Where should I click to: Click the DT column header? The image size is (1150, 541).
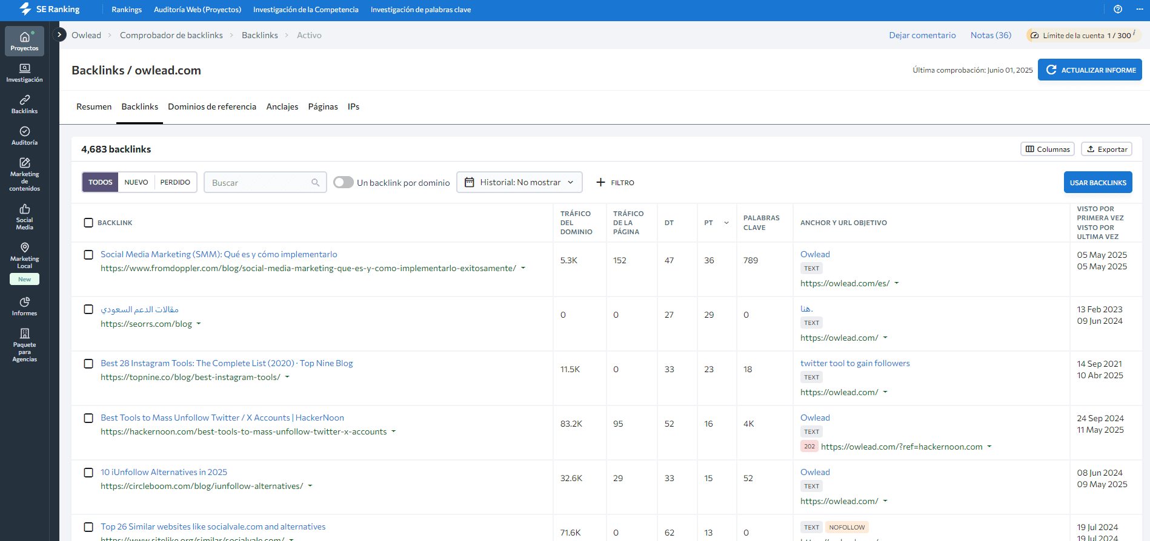click(669, 223)
